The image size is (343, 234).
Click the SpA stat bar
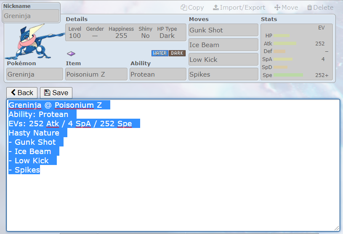click(x=283, y=59)
